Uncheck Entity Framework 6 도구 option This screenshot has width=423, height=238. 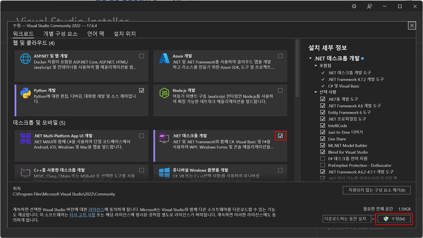click(x=322, y=112)
